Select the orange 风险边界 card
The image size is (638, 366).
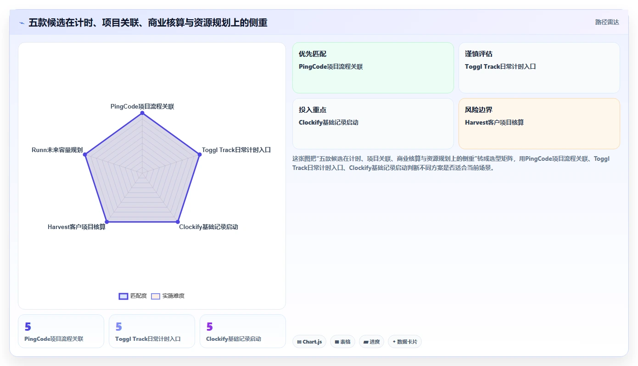click(x=539, y=124)
